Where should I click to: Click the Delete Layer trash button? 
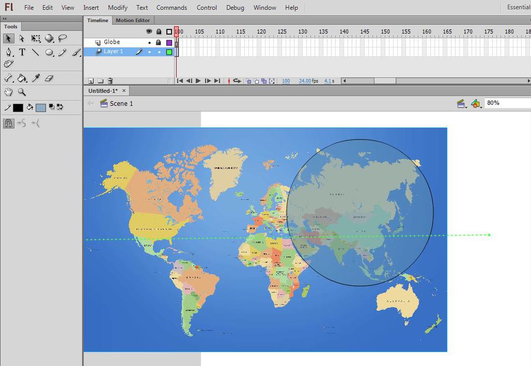point(110,81)
